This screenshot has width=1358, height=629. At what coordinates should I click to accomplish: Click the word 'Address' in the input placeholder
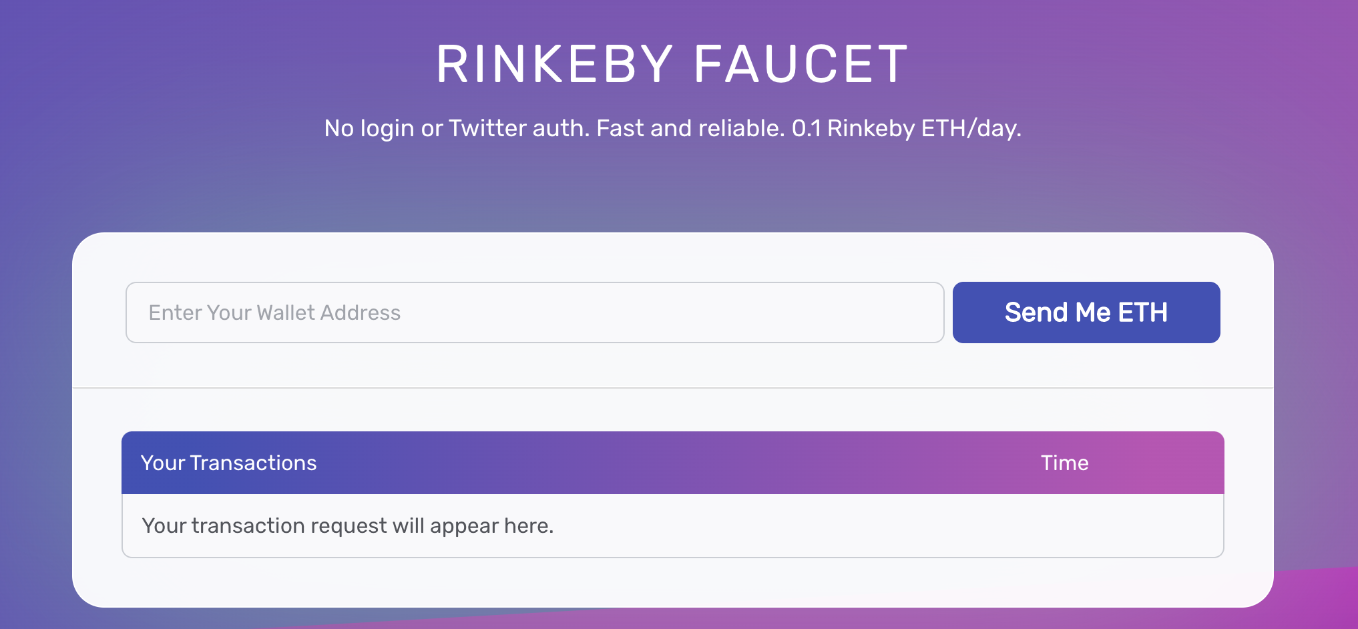point(360,312)
